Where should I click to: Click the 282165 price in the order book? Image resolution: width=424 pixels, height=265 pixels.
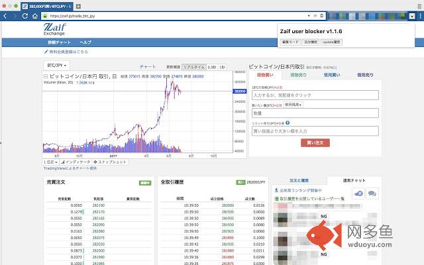(99, 219)
